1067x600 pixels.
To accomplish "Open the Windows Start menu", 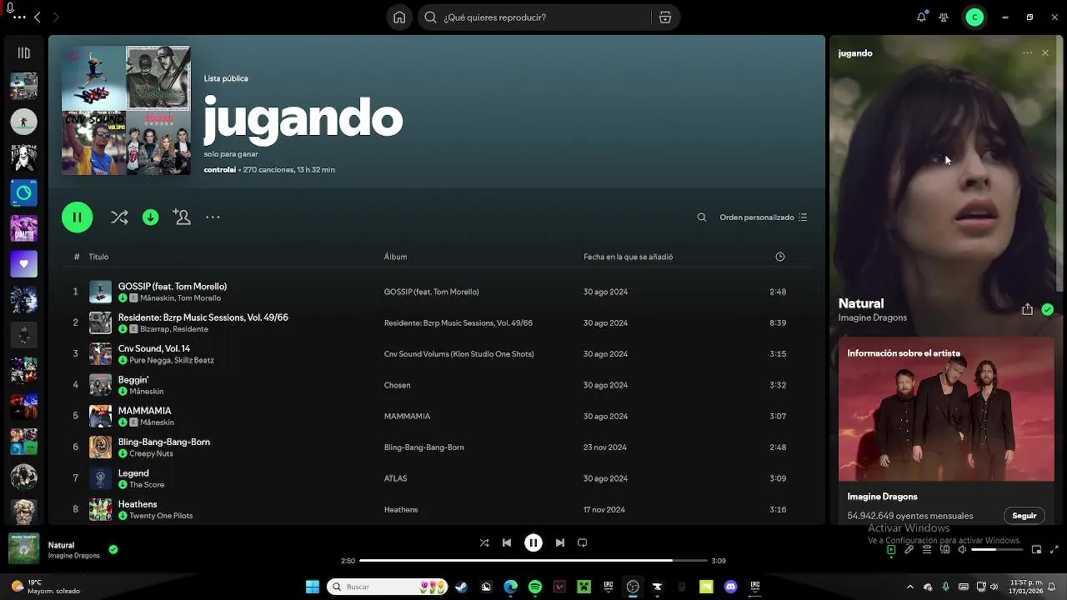I will [313, 587].
